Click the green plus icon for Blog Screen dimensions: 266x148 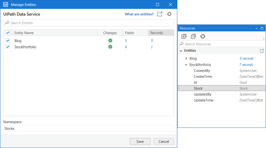[110, 41]
